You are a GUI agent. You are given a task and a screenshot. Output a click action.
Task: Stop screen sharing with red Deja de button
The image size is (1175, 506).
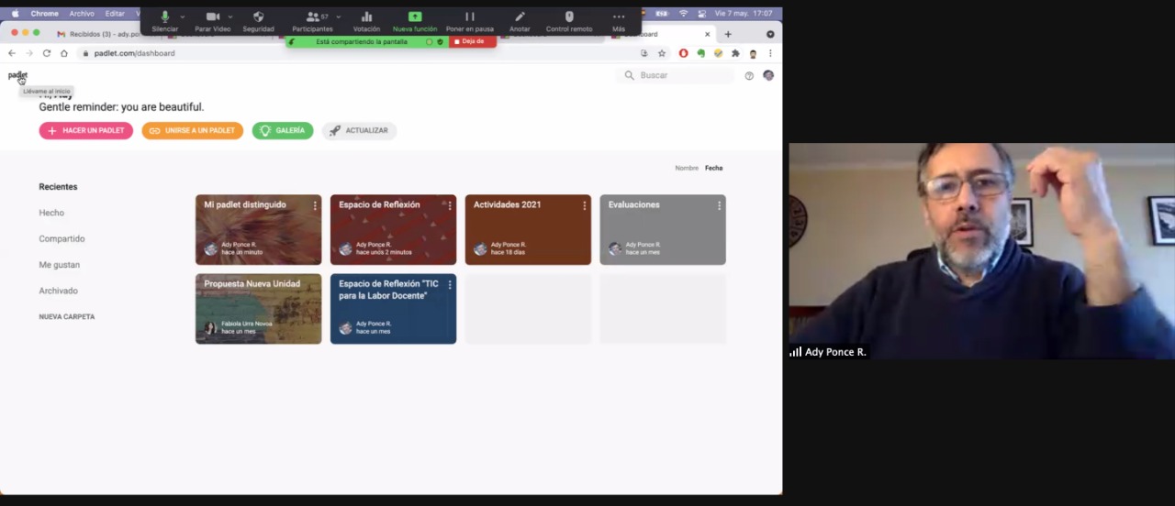click(473, 41)
